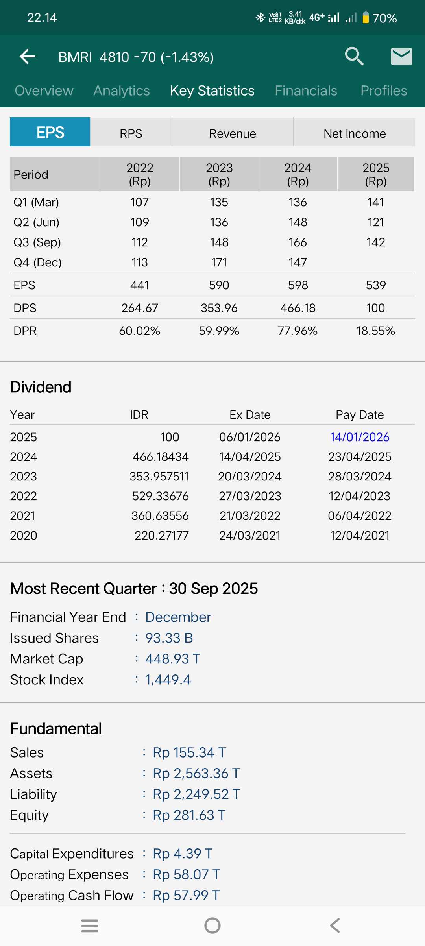The height and width of the screenshot is (946, 425).
Task: Tap the back arrow icon
Action: click(x=28, y=57)
